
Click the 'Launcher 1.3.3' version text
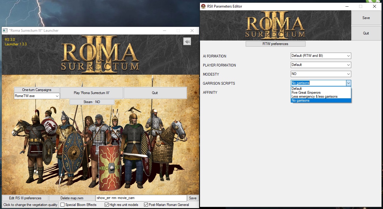(x=16, y=44)
